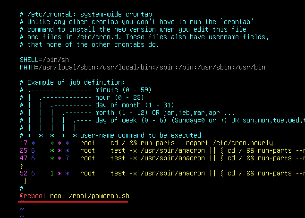
Task: Click the @reboot keyword in the last line
Action: [x=33, y=196]
